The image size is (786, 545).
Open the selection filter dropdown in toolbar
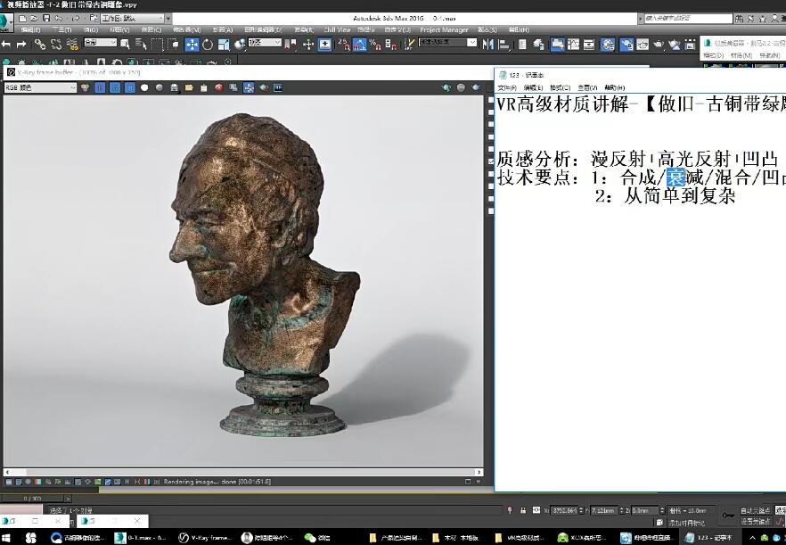click(x=98, y=42)
